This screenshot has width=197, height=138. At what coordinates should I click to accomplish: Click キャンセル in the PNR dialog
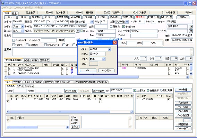(106, 70)
